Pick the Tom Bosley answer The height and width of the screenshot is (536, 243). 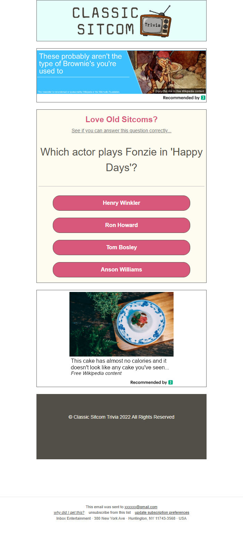121,248
